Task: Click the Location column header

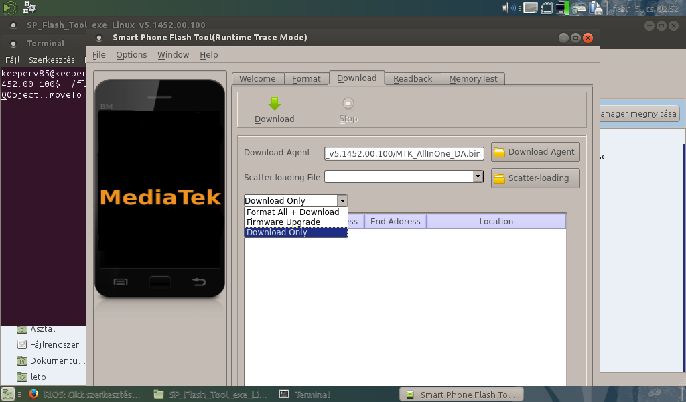Action: tap(496, 221)
